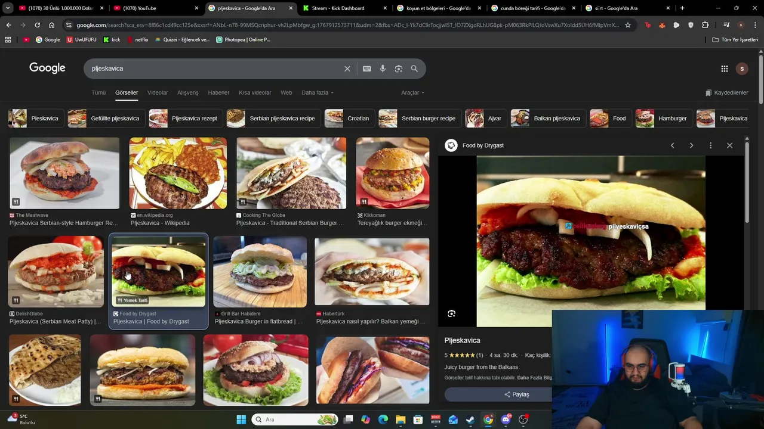Start voice search with the microphone icon

tap(383, 69)
